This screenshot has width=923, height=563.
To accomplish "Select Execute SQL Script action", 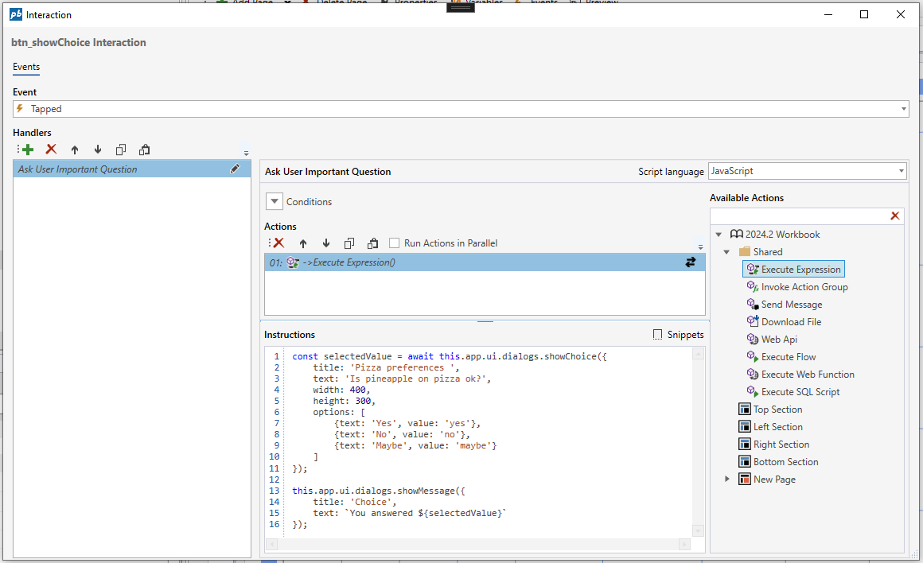I will click(x=800, y=392).
